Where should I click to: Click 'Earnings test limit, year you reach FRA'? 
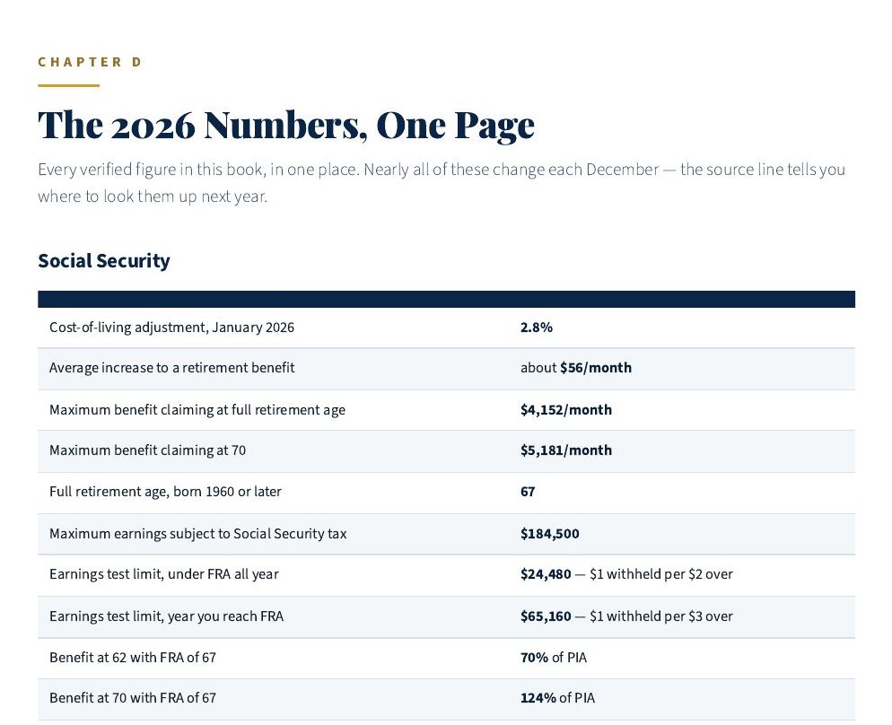166,616
